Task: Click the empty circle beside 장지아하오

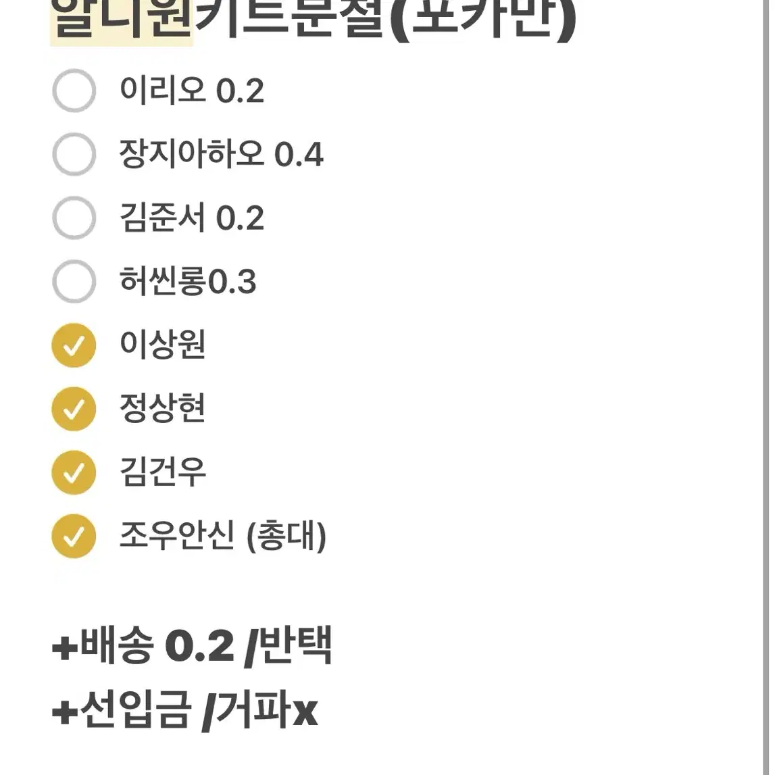Action: pos(74,154)
